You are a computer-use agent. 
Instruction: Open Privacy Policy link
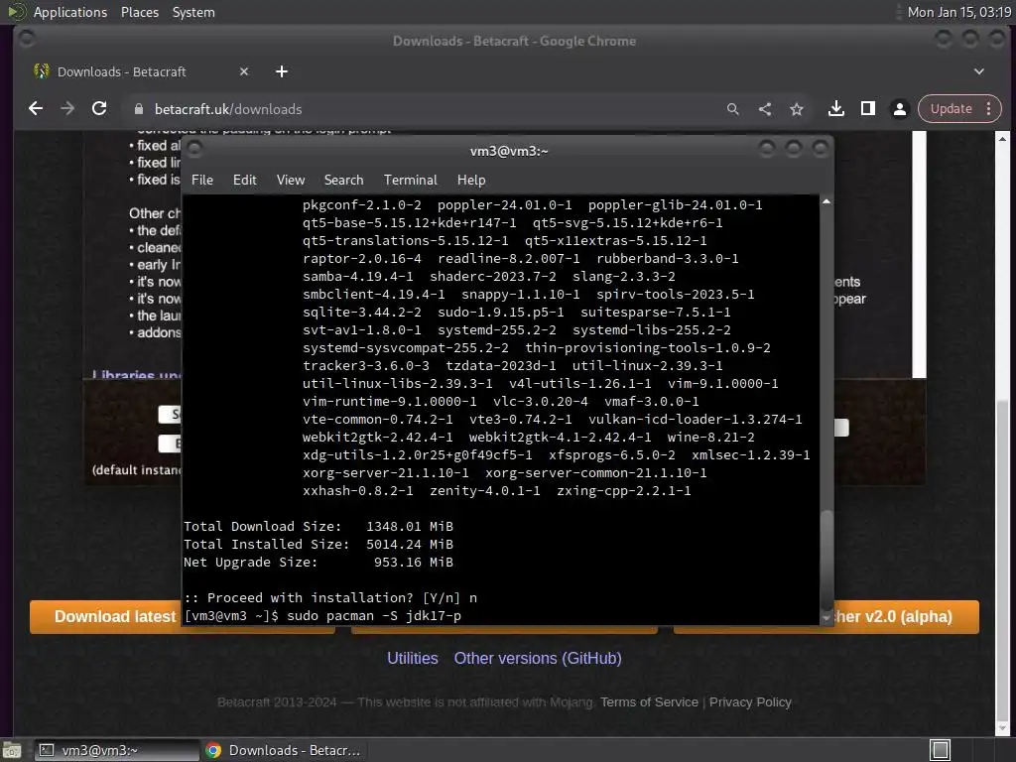tap(750, 702)
